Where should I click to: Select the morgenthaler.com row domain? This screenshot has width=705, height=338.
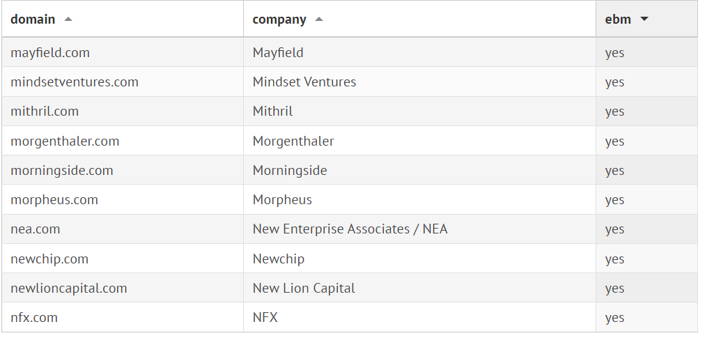click(x=65, y=141)
